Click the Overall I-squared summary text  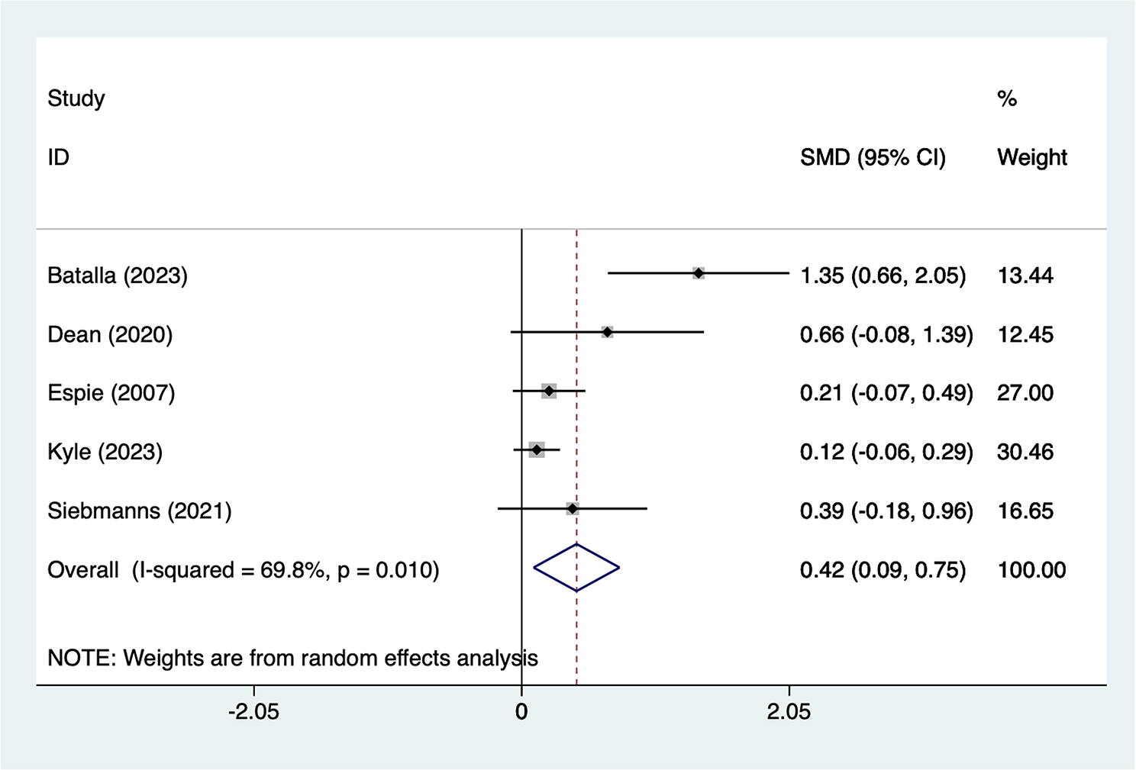coord(243,570)
